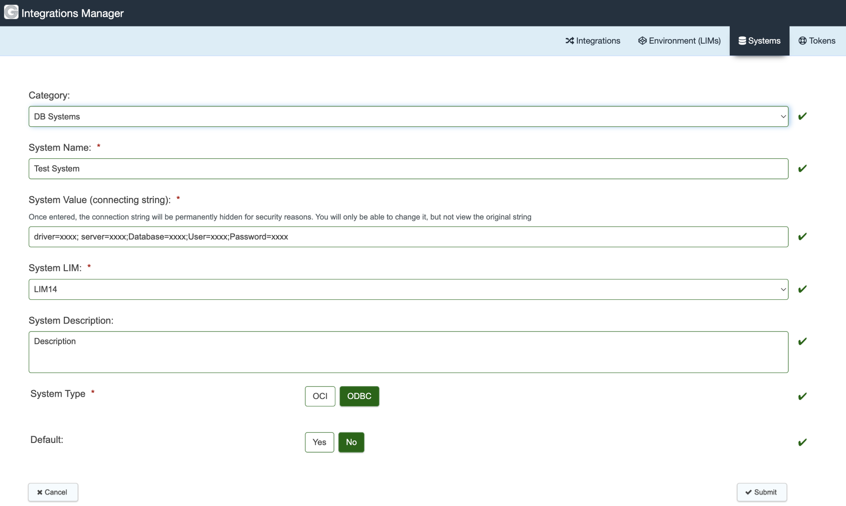Select ODBC as the system type
This screenshot has width=846, height=506.
359,396
